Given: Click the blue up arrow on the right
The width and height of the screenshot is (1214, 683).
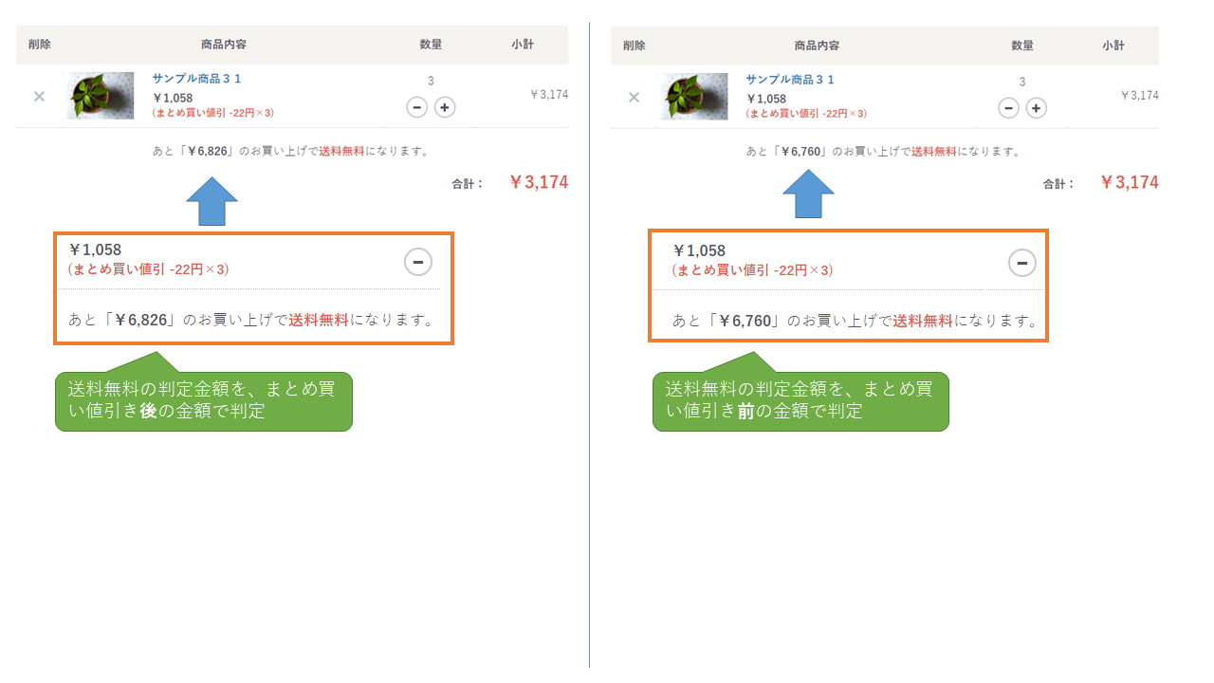Looking at the screenshot, I should (x=808, y=195).
